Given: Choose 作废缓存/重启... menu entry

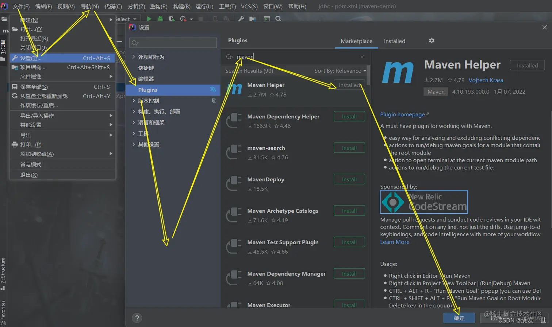Looking at the screenshot, I should coord(62,105).
